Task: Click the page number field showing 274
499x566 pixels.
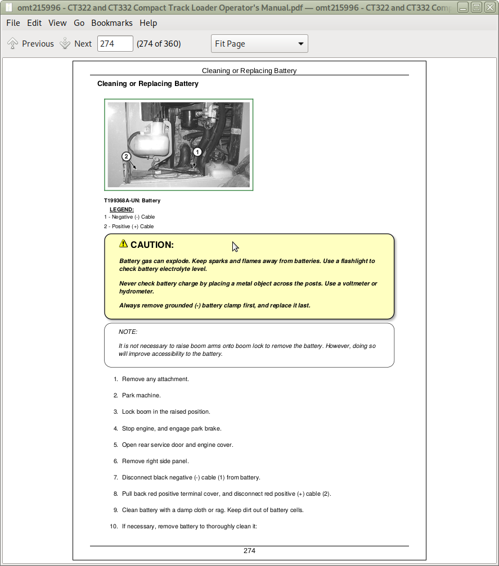Action: click(x=115, y=44)
